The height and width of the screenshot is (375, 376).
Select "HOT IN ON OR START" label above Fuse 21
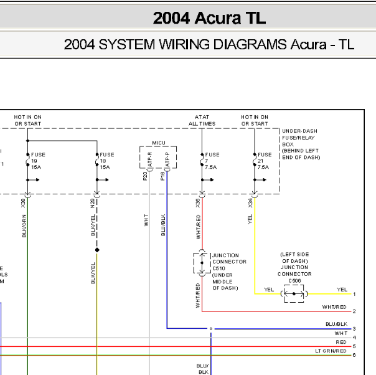click(x=255, y=120)
